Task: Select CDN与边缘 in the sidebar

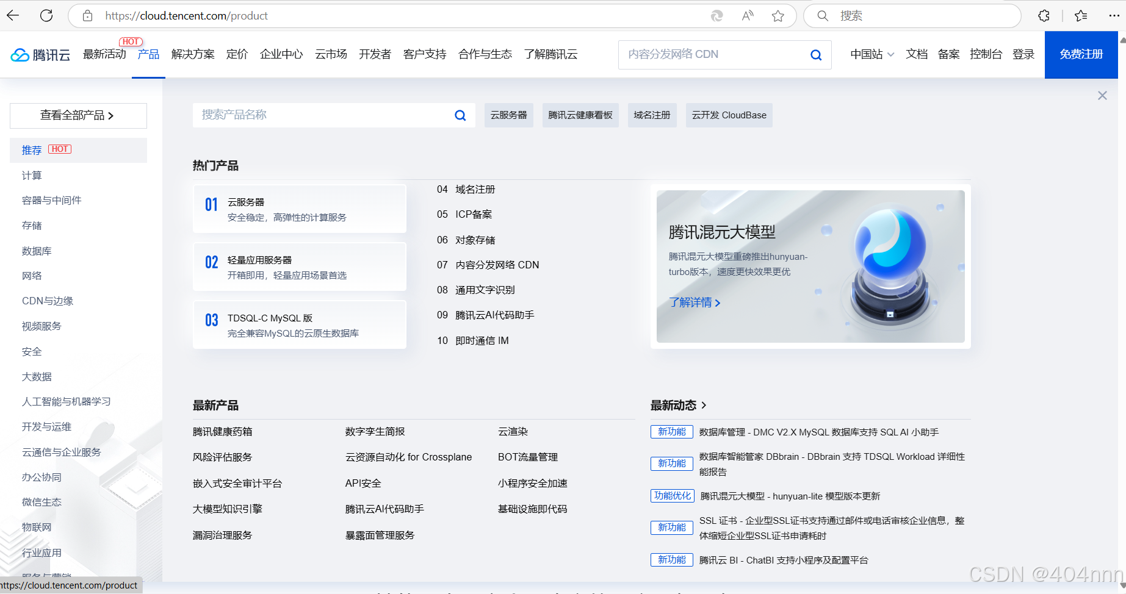Action: 48,301
